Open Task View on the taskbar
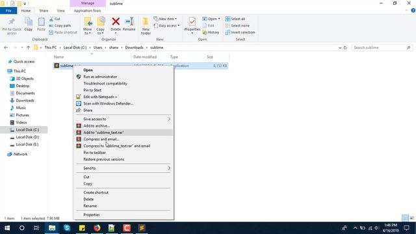 [36, 228]
